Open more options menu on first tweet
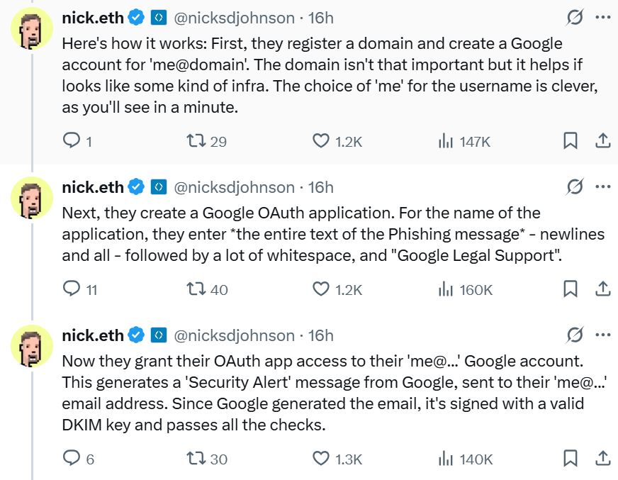 tap(603, 18)
